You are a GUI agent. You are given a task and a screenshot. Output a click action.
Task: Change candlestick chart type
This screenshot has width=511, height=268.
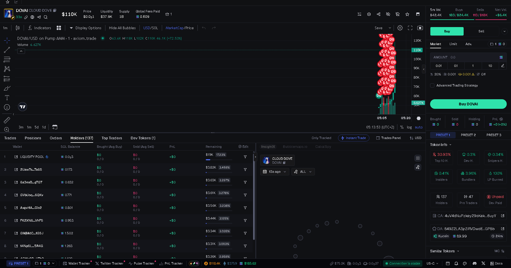17,28
